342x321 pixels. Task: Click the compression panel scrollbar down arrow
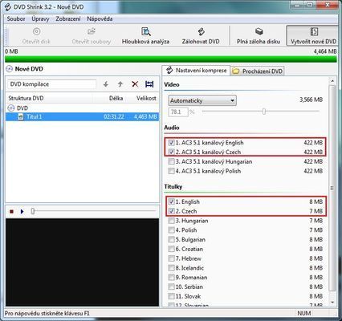(x=332, y=302)
